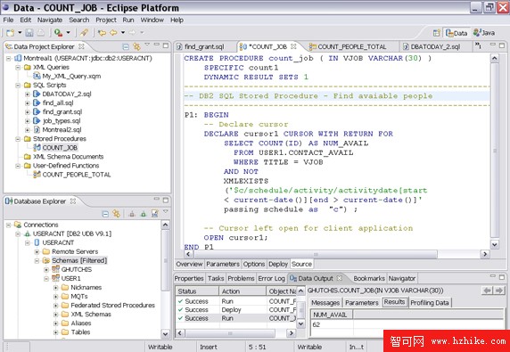Viewport: 510px width, 352px height.
Task: Click the Print toolbar icon
Action: [40, 32]
